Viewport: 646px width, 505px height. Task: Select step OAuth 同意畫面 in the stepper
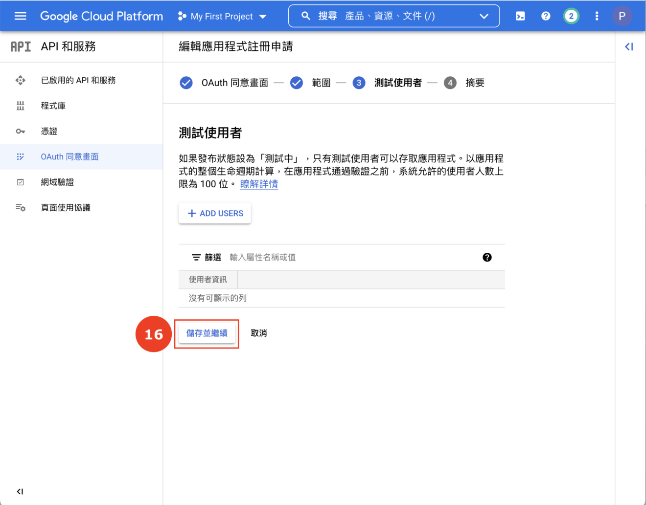point(235,83)
